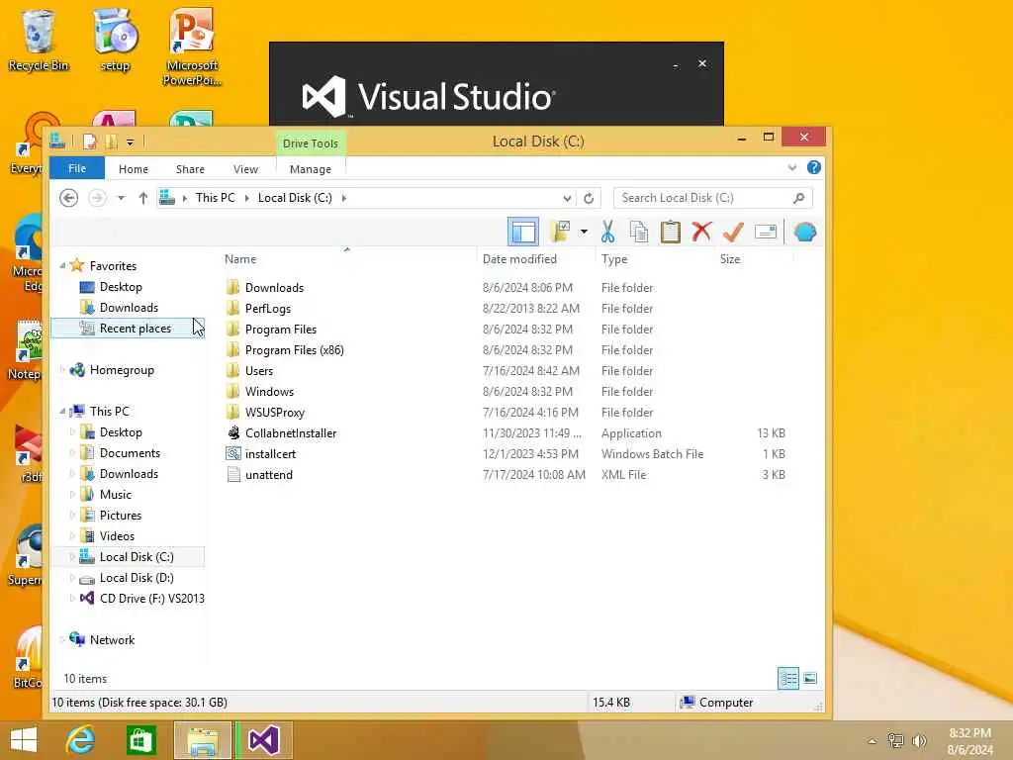This screenshot has height=760, width=1013.
Task: Open Customize Quick Access Toolbar dropdown
Action: pos(130,142)
